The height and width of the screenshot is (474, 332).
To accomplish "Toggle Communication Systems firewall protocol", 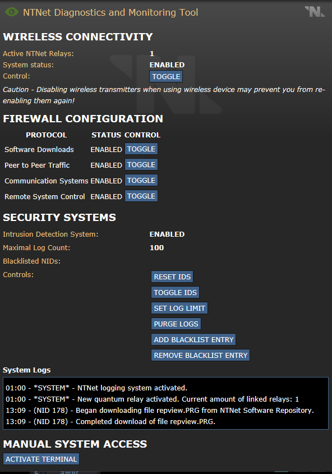I will (141, 181).
